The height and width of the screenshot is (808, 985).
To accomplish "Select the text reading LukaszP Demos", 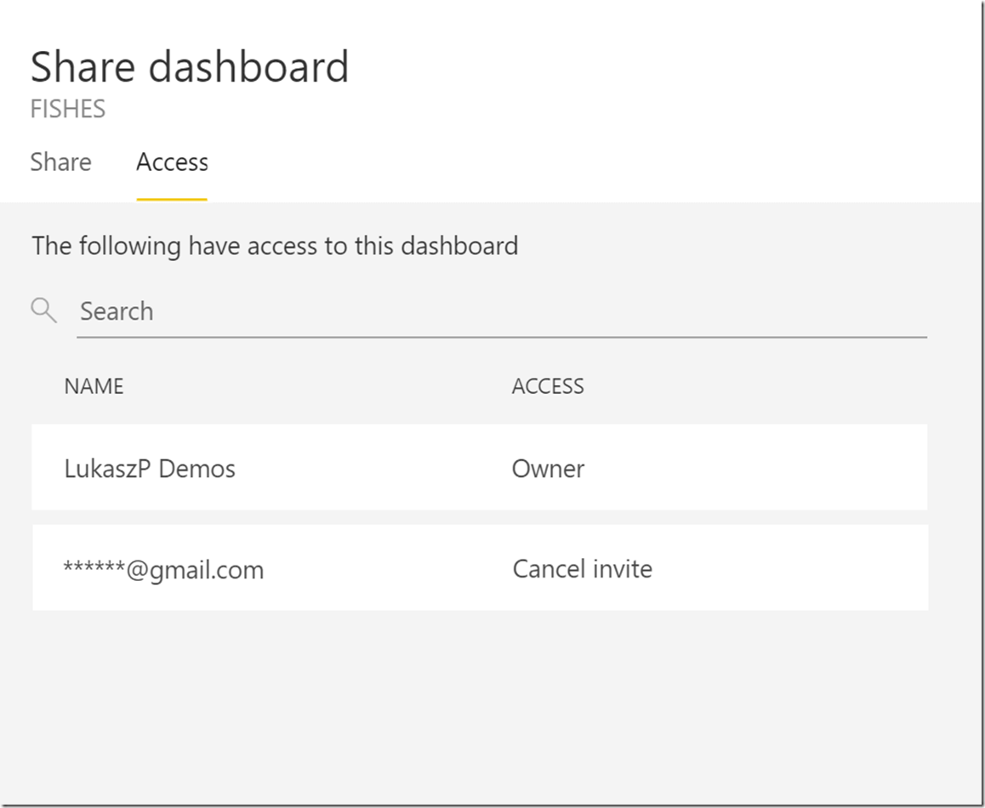I will click(150, 468).
